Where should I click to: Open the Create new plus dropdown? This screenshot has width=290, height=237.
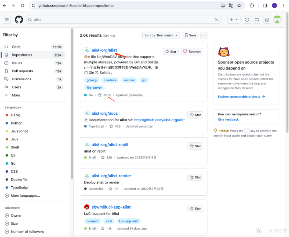point(234,20)
